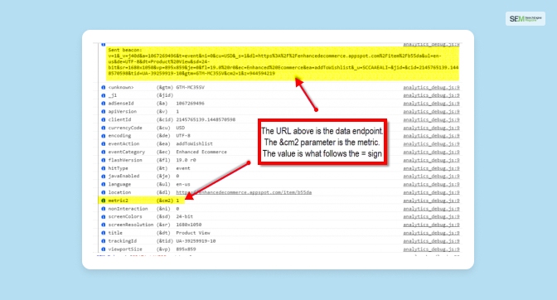Viewport: 557px width, 300px height.
Task: Click info icon beside adSenseId row
Action: coord(104,104)
